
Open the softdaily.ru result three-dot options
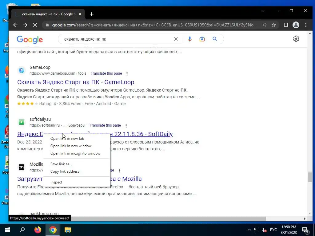(x=126, y=126)
